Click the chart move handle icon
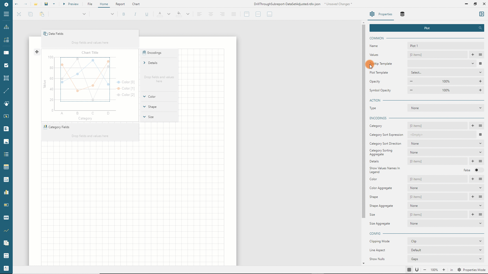This screenshot has width=488, height=274. [x=37, y=52]
